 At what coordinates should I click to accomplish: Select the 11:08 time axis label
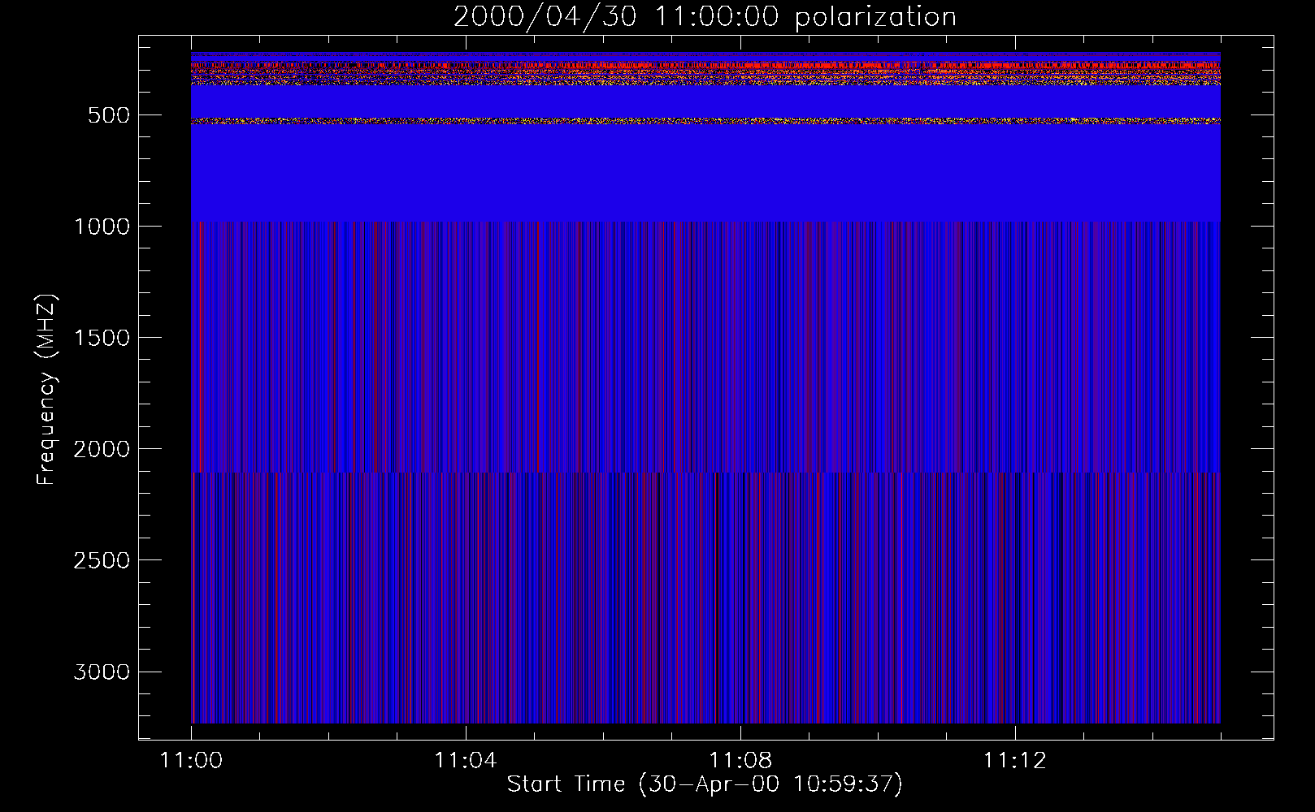pyautogui.click(x=740, y=761)
